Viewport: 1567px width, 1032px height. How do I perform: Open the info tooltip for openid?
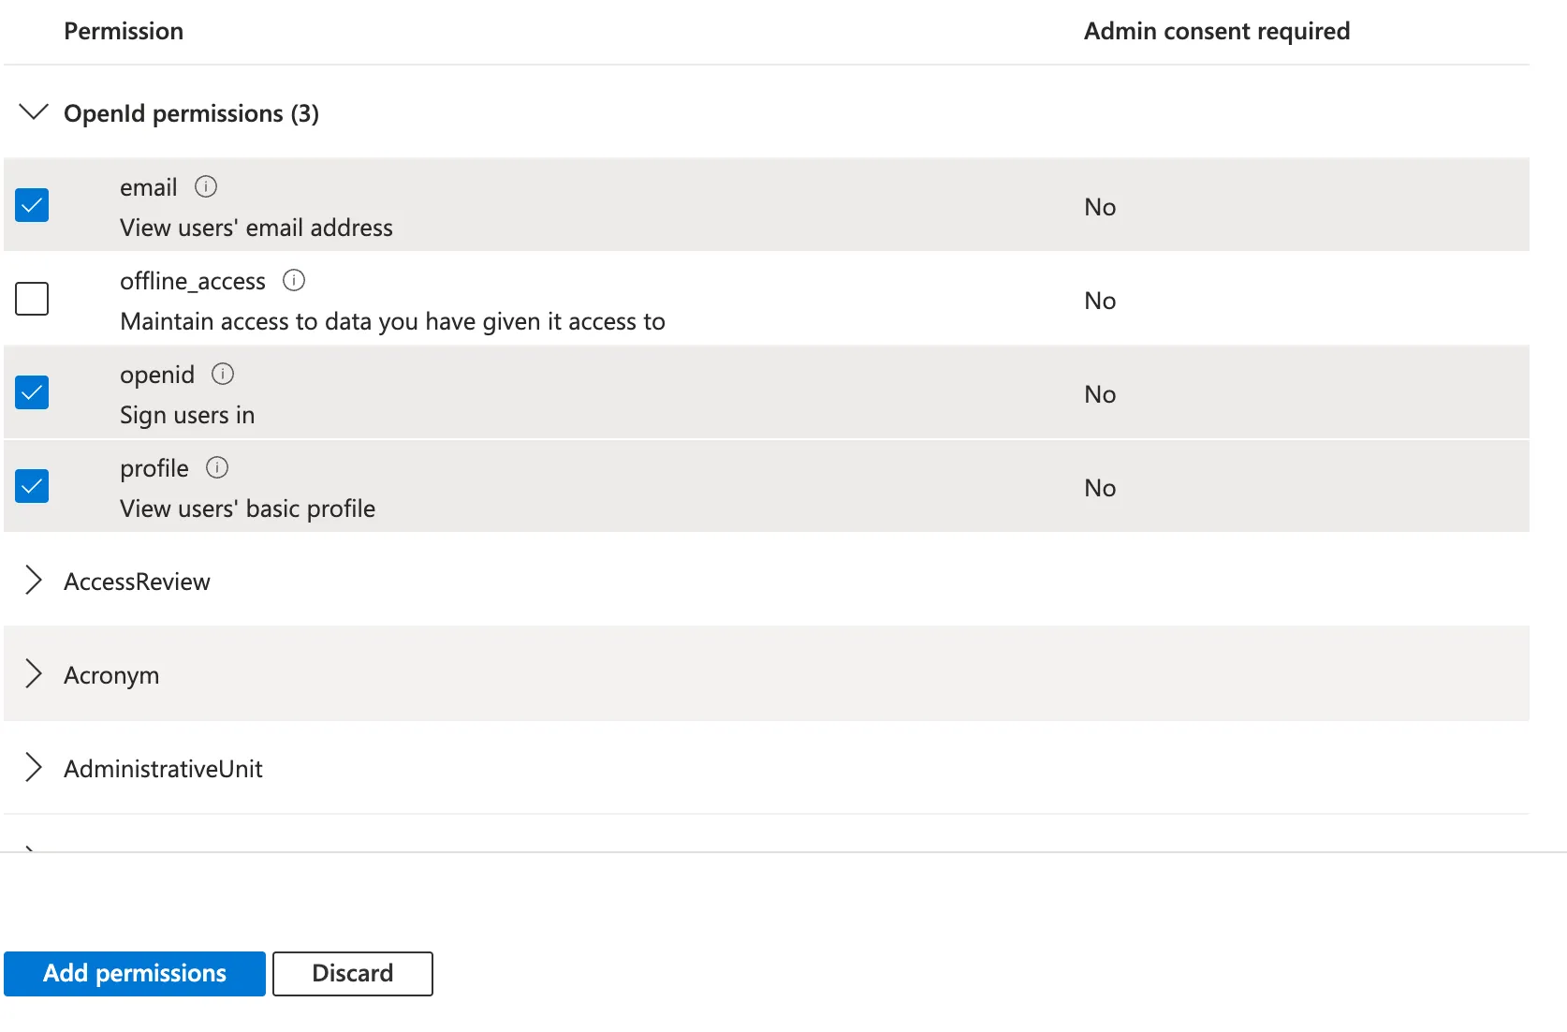[x=223, y=373]
